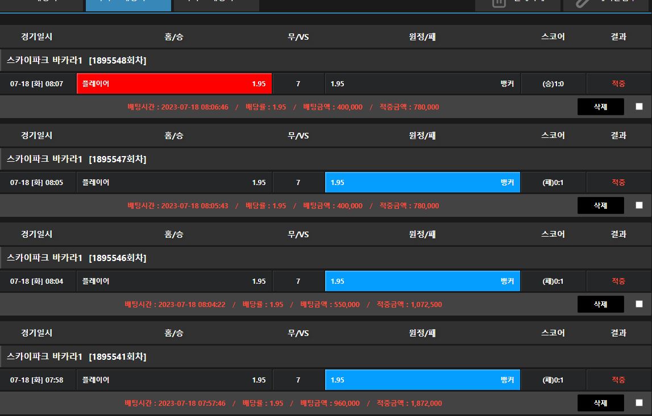Tick the checkbox for round 1895548 bet

(x=639, y=107)
